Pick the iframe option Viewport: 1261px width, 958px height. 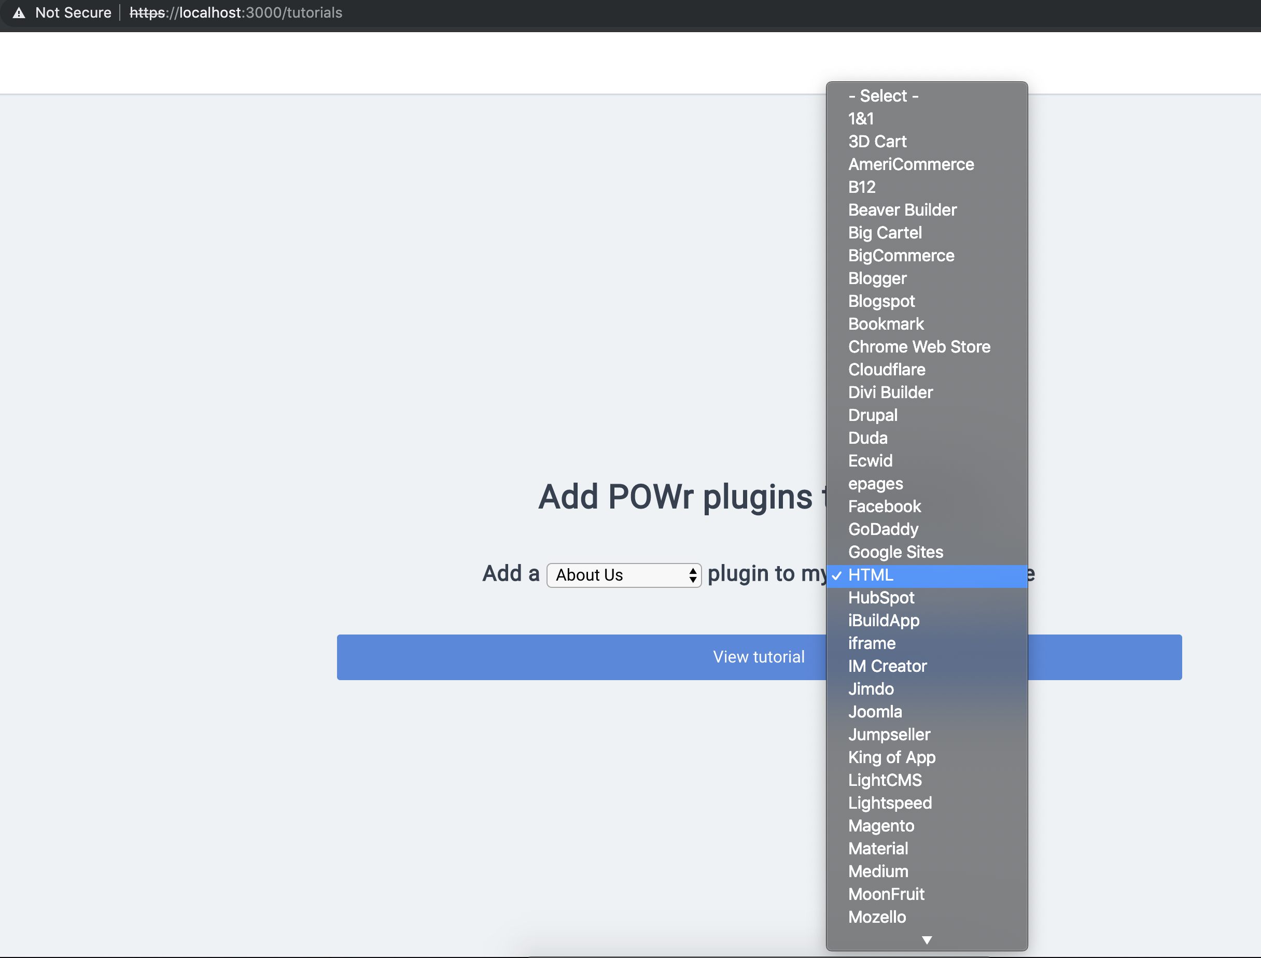point(872,643)
